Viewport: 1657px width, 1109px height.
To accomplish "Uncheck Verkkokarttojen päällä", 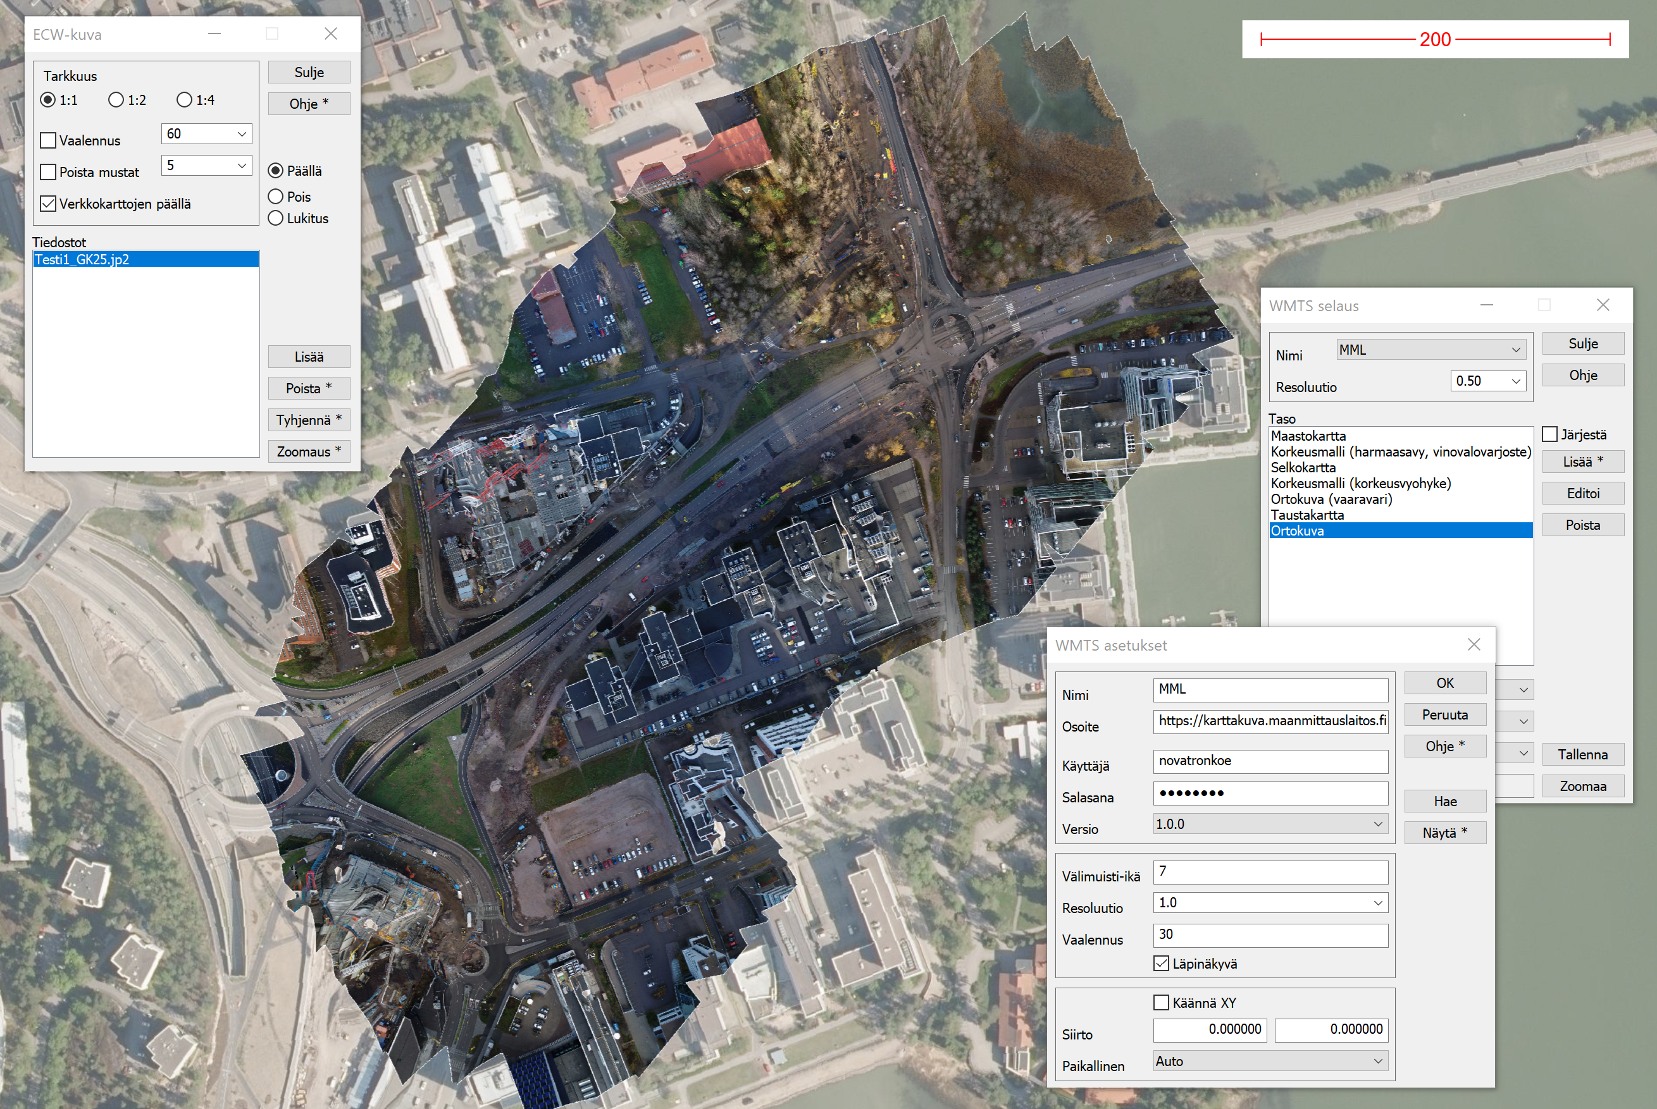I will (x=48, y=204).
